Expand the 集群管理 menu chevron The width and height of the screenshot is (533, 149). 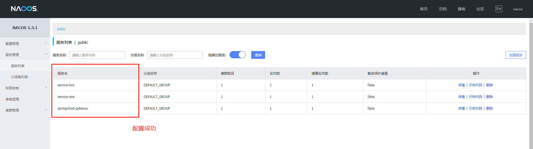pos(46,110)
